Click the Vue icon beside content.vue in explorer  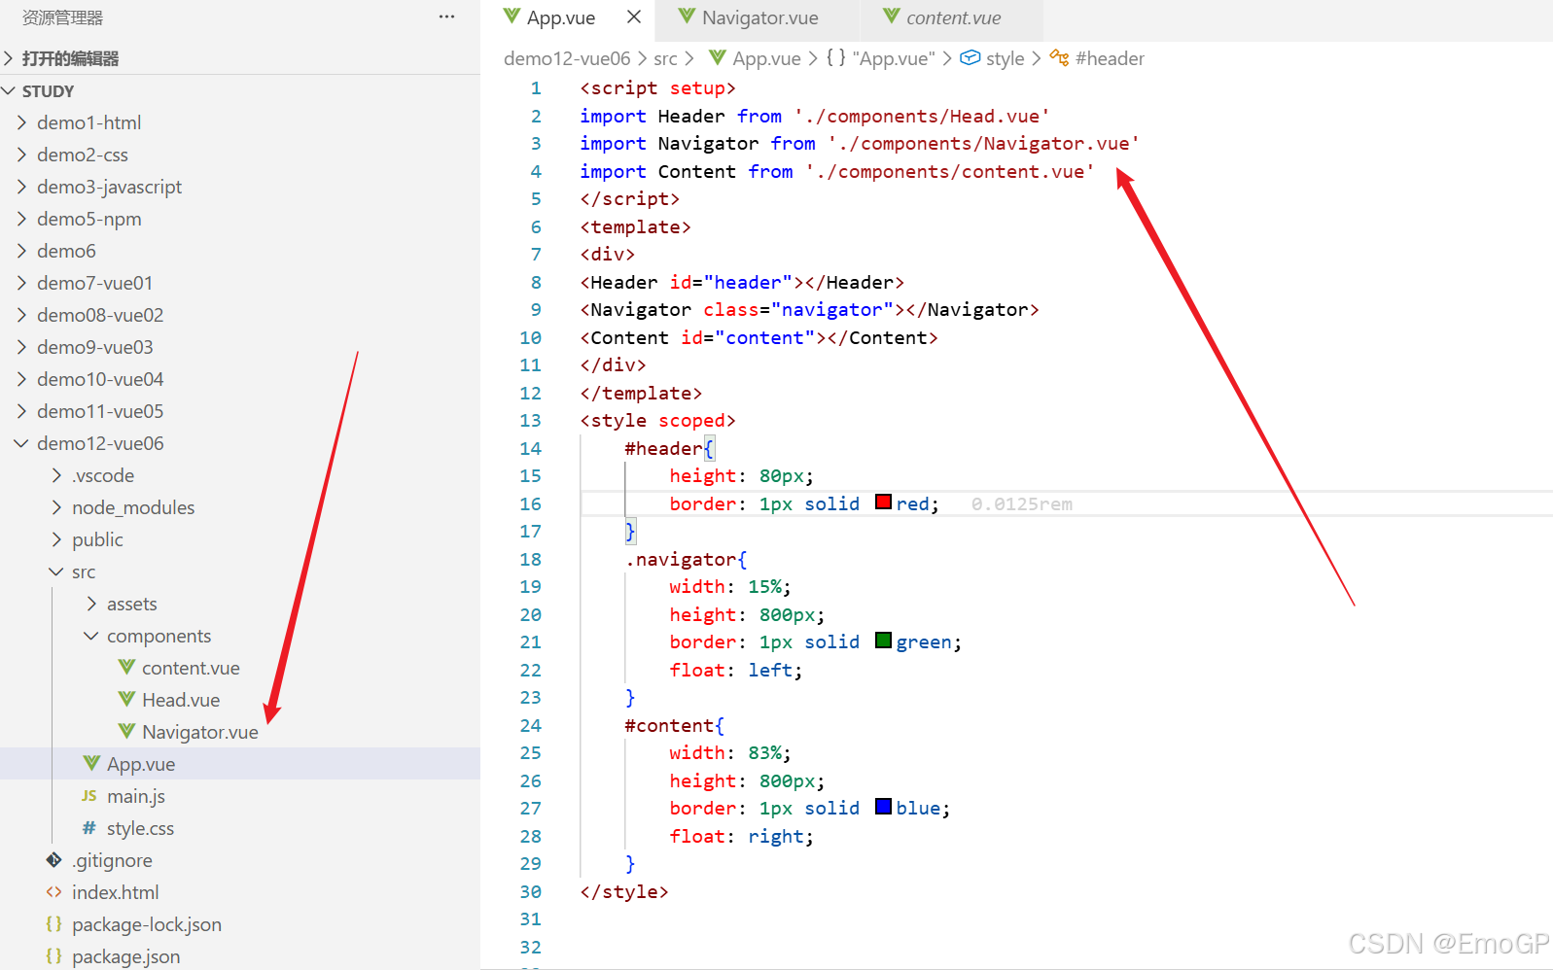(126, 667)
